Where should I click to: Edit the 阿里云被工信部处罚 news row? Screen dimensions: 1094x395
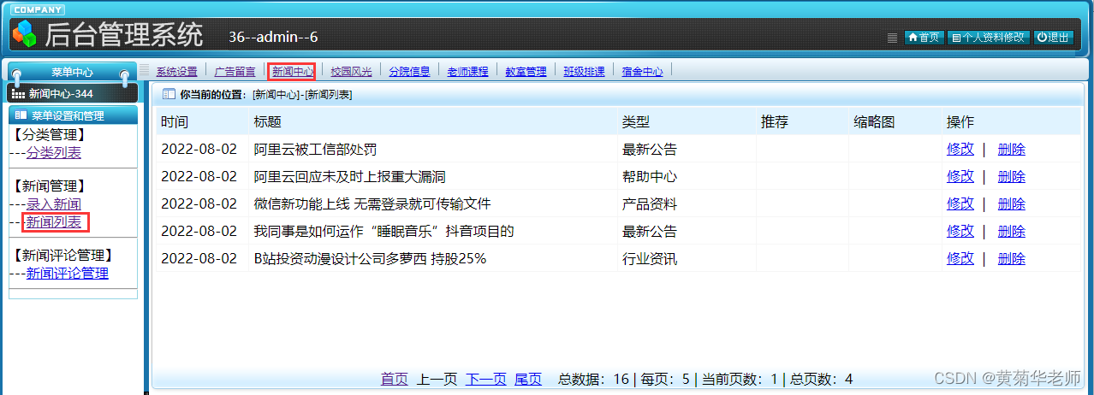click(960, 149)
